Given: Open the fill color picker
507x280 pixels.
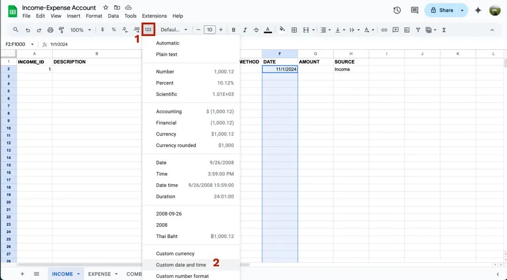Looking at the screenshot, I should [x=282, y=30].
